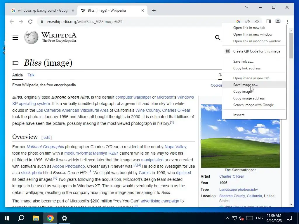Open the Chrome side panel

(x=269, y=22)
